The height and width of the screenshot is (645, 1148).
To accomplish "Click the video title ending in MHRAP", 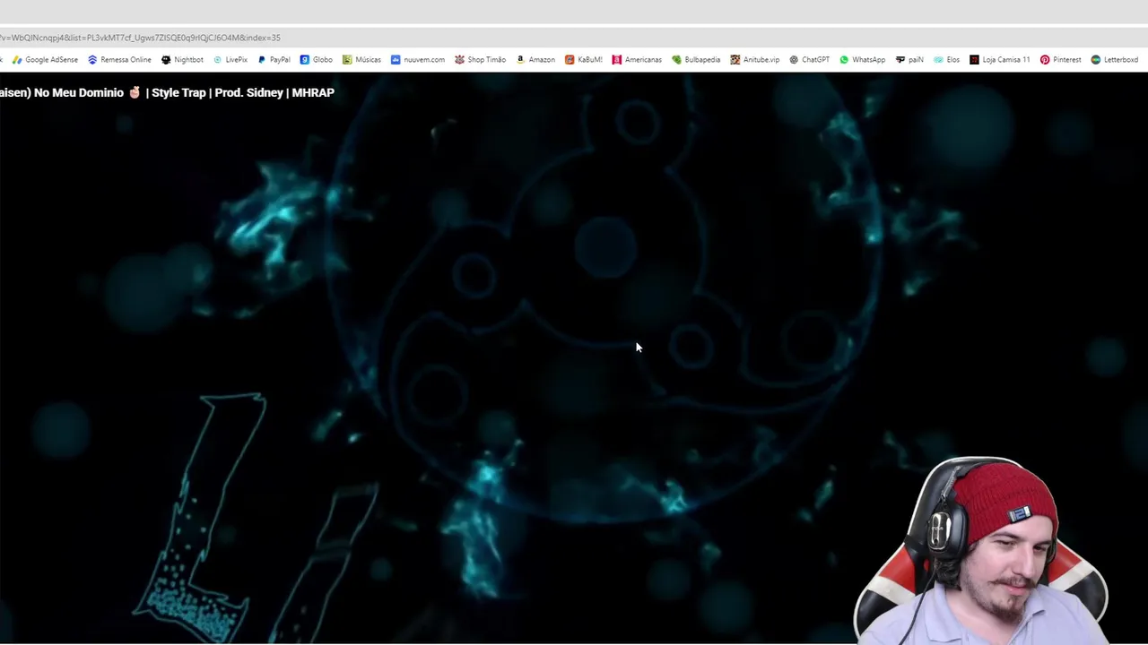I will (x=167, y=92).
